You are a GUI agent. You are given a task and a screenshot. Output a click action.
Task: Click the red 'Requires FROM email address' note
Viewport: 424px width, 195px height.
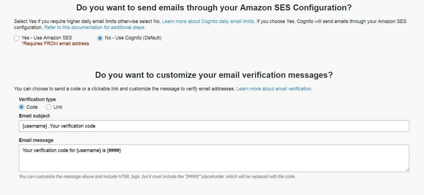pos(55,44)
